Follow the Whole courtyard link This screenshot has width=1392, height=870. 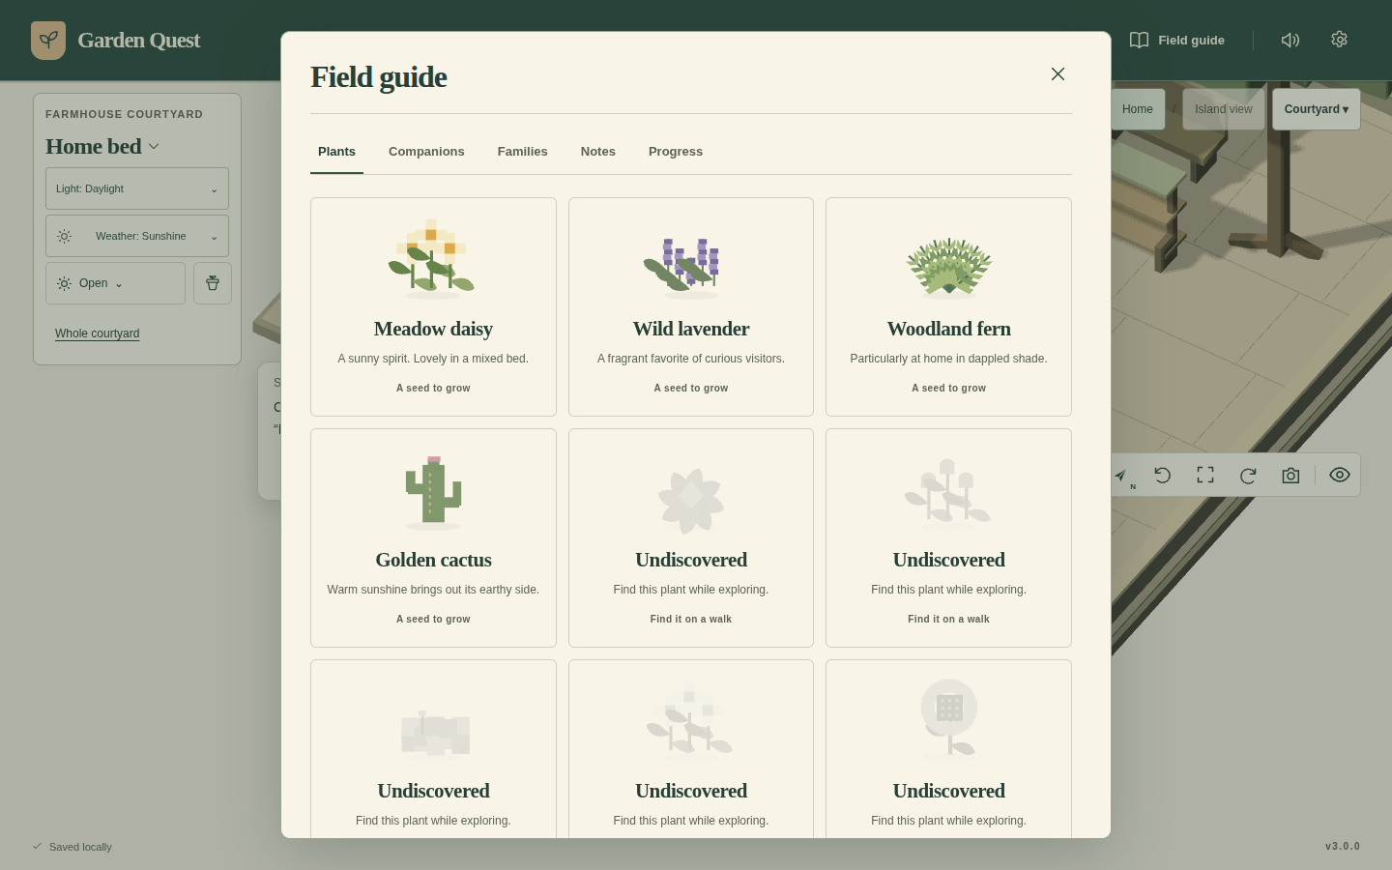click(x=97, y=333)
